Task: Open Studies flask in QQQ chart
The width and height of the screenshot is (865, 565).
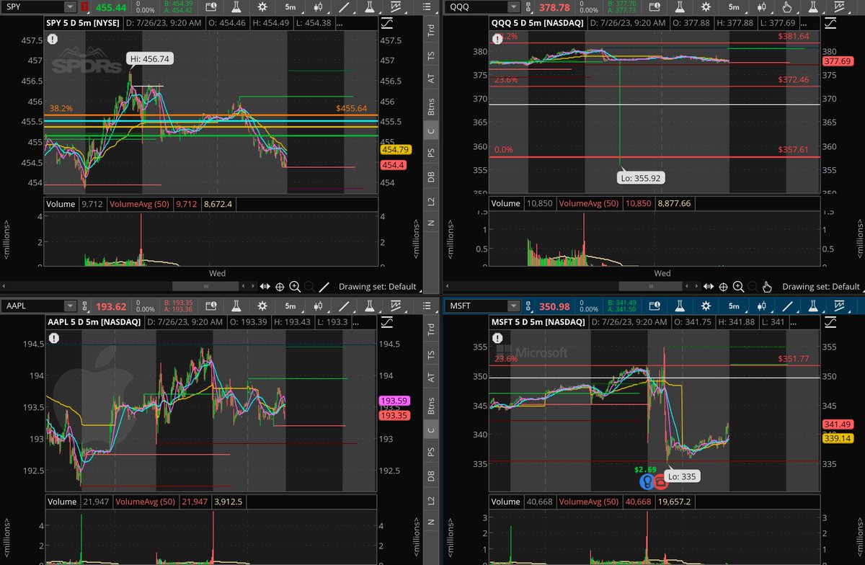Action: pyautogui.click(x=680, y=6)
